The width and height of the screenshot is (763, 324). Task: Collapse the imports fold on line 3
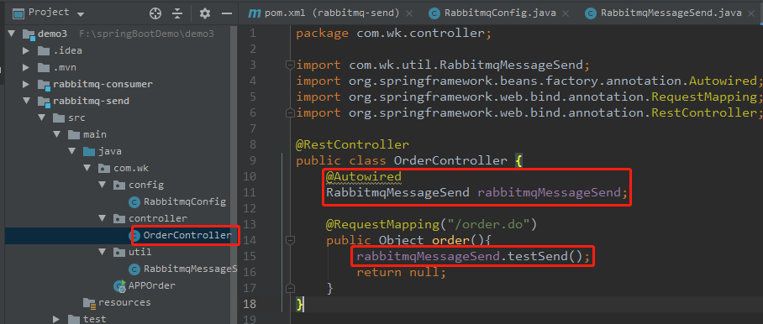pos(290,65)
